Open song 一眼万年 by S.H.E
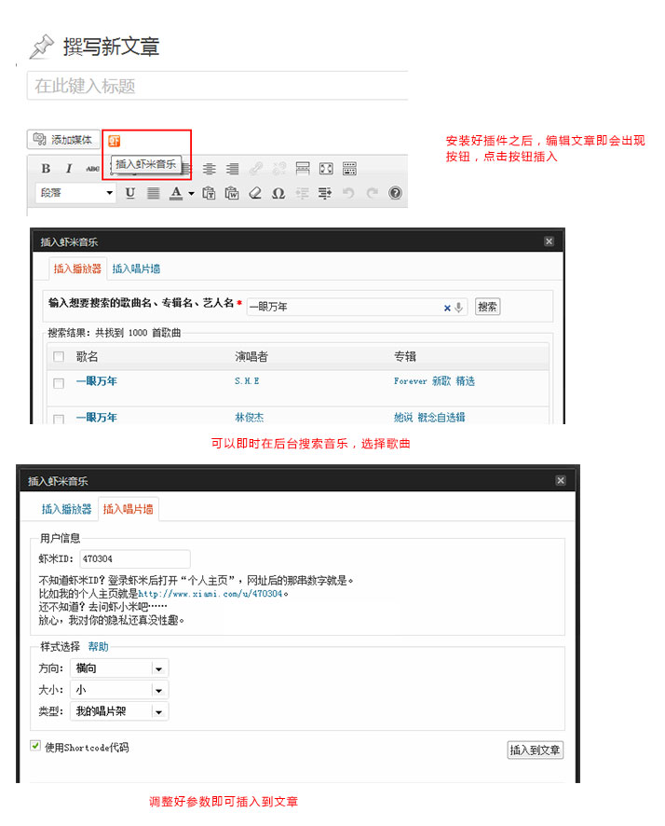The image size is (665, 826). [x=97, y=381]
